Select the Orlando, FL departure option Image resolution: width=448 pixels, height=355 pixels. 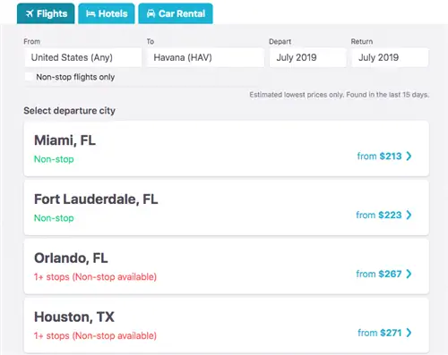227,266
